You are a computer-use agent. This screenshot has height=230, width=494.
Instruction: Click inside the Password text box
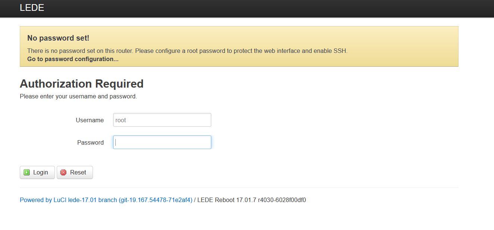tap(162, 142)
